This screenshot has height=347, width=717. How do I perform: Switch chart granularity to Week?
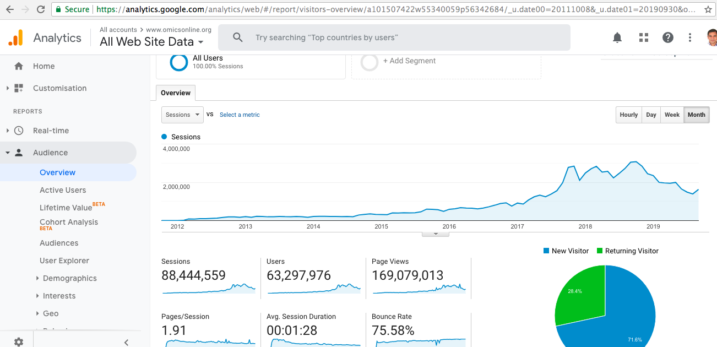(x=672, y=115)
